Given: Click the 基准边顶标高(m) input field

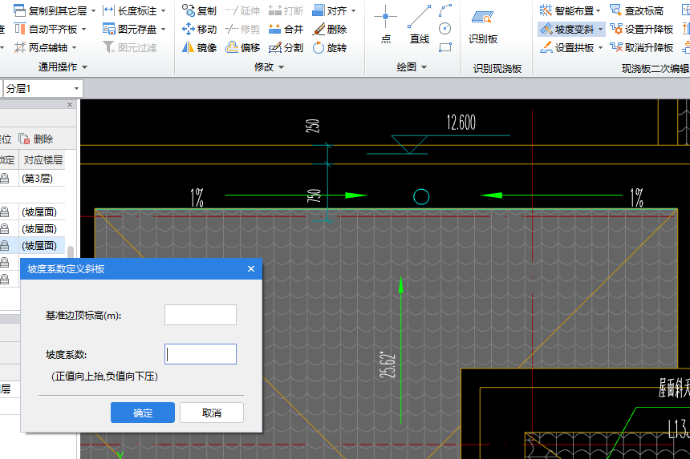Looking at the screenshot, I should click(x=201, y=315).
